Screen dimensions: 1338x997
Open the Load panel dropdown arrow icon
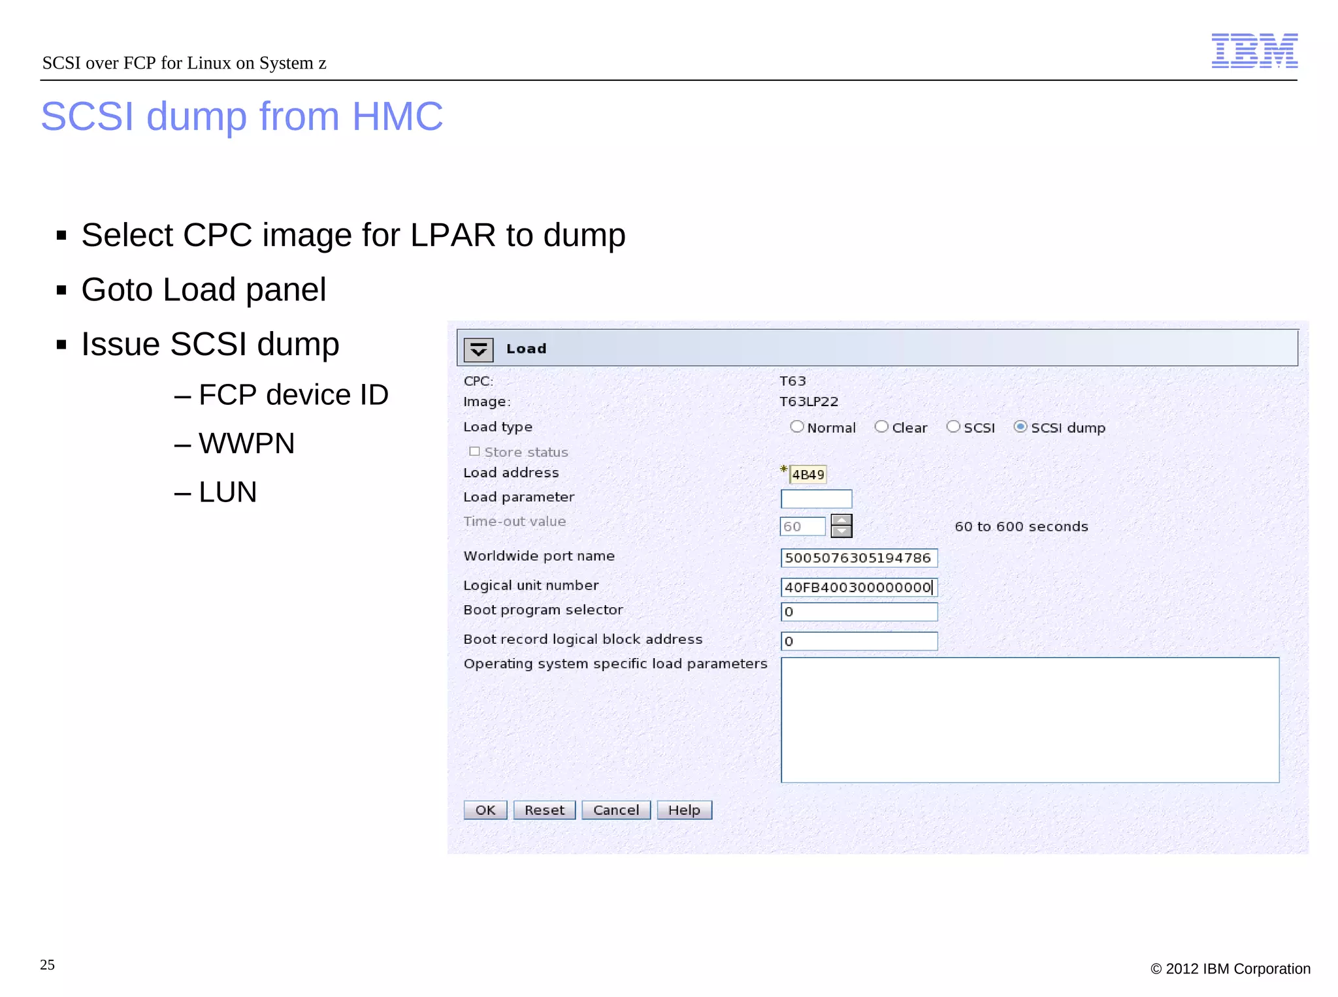tap(478, 349)
